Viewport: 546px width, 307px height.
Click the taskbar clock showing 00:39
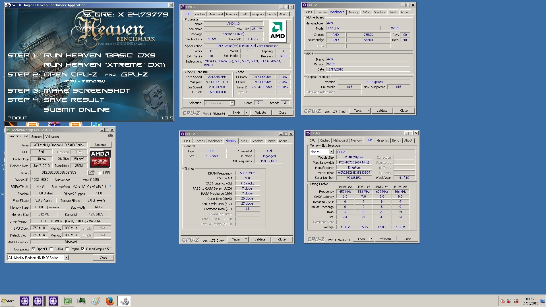point(530,299)
